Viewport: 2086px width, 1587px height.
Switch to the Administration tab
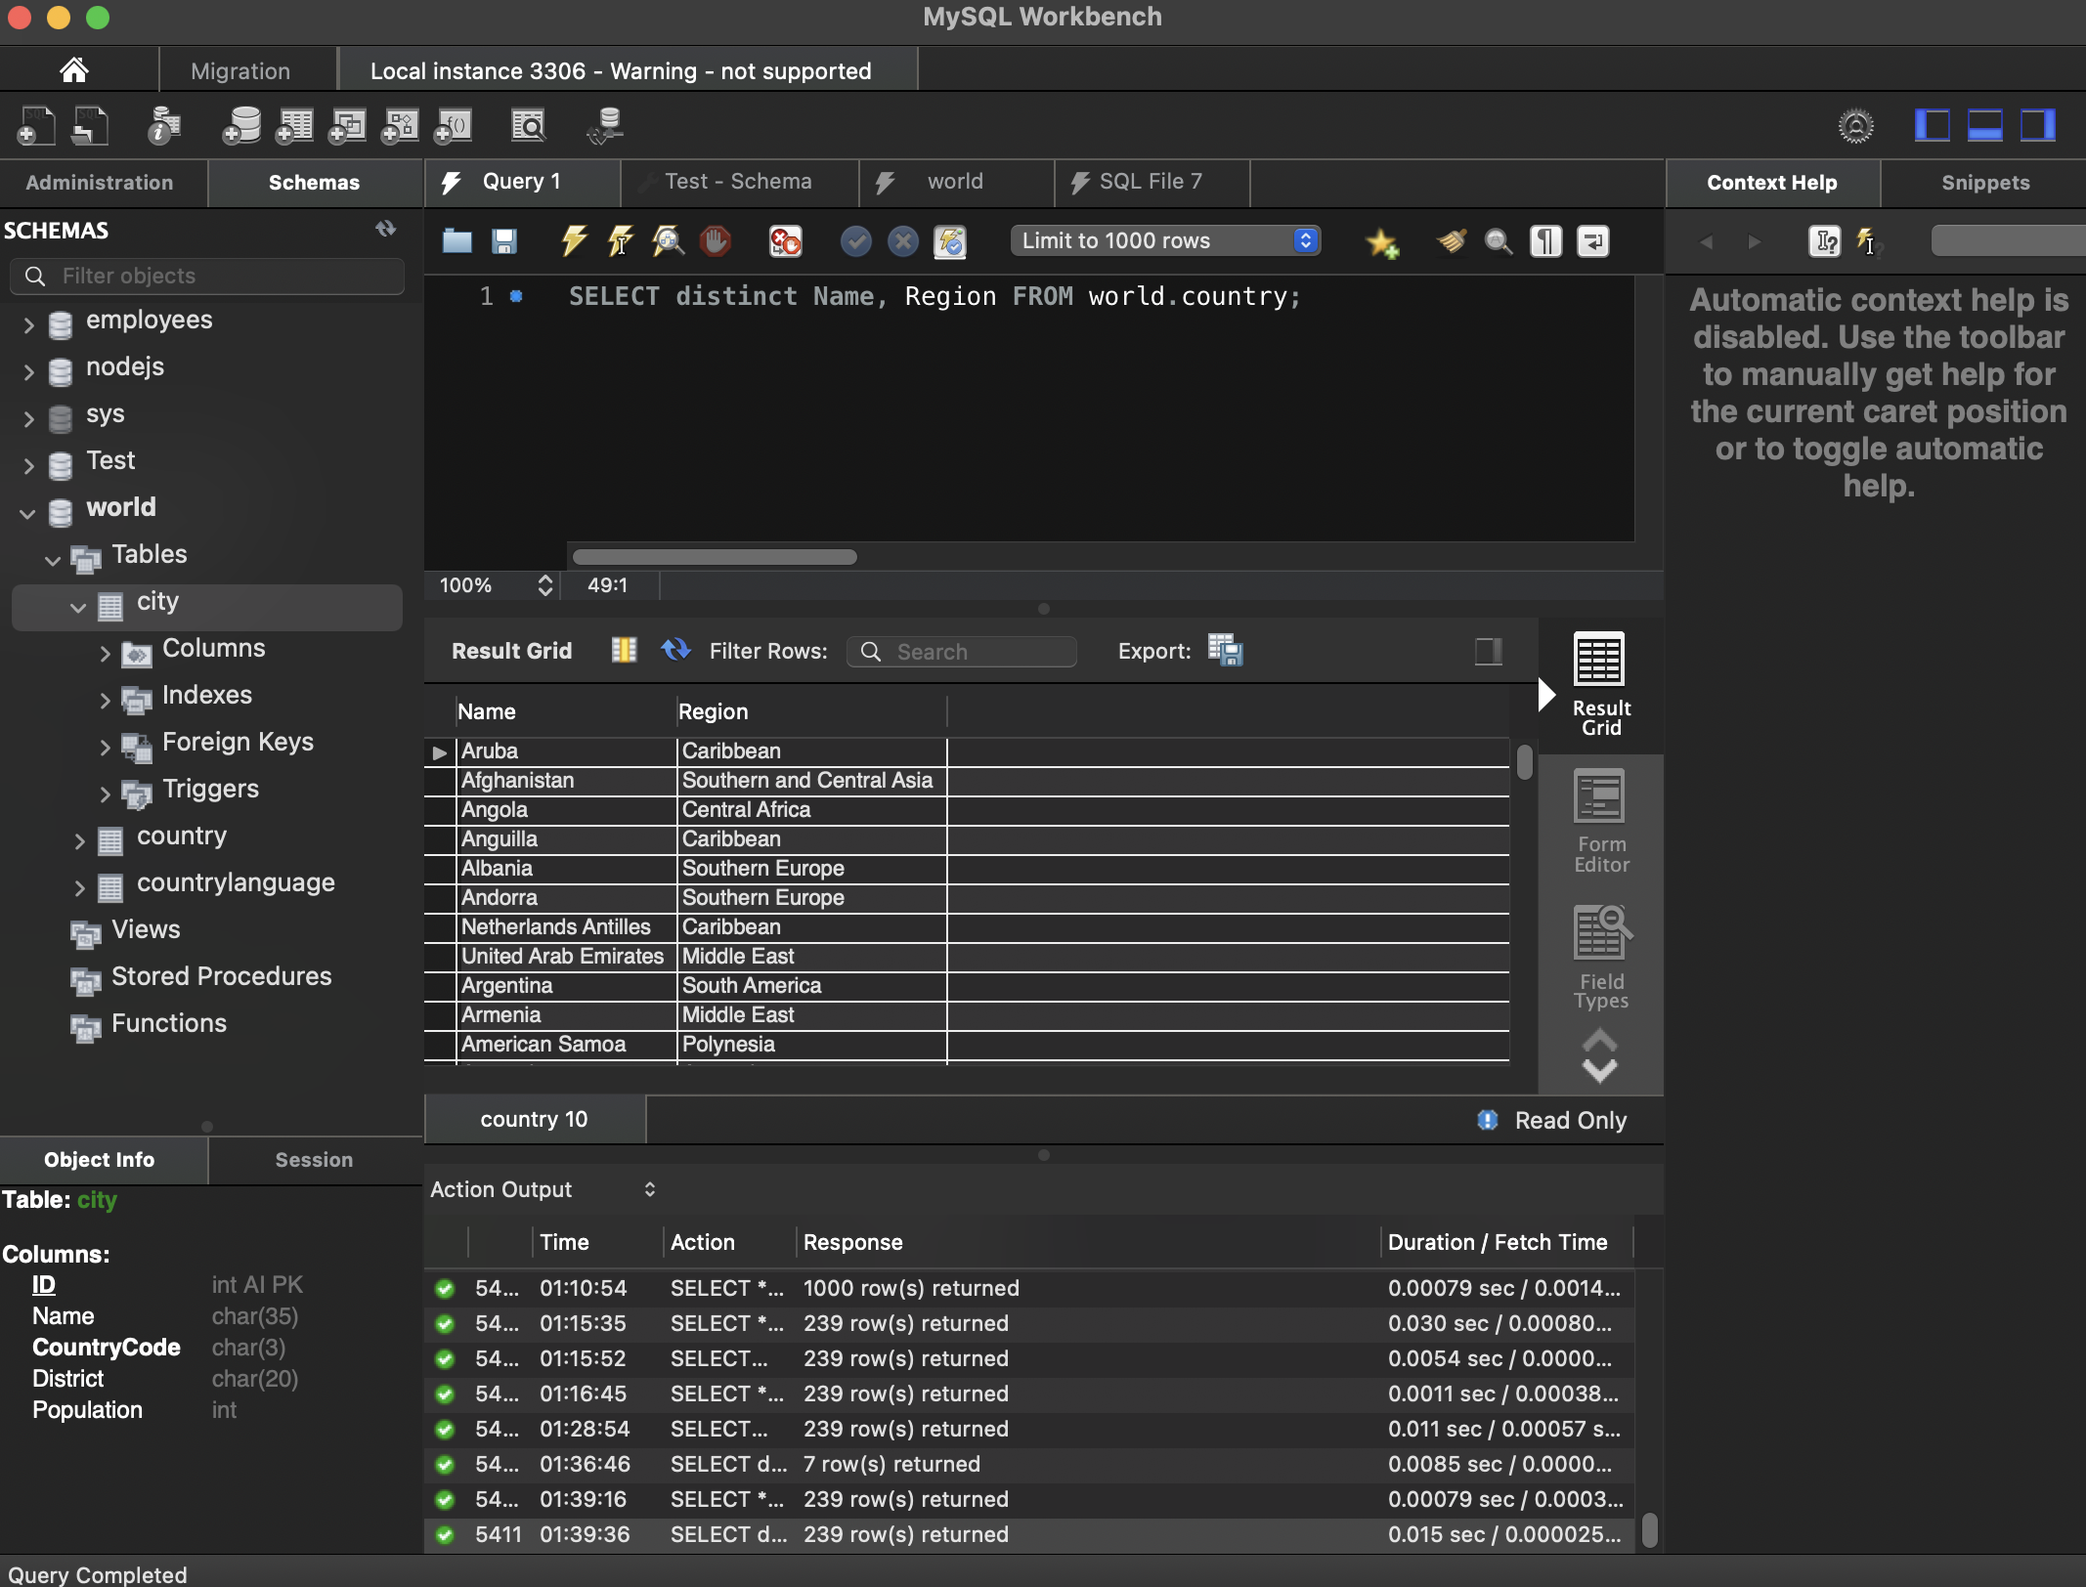click(x=100, y=183)
